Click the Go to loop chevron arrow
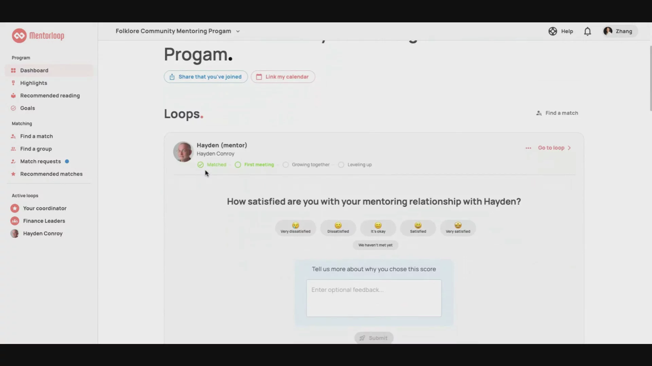Viewport: 652px width, 366px height. coord(569,148)
